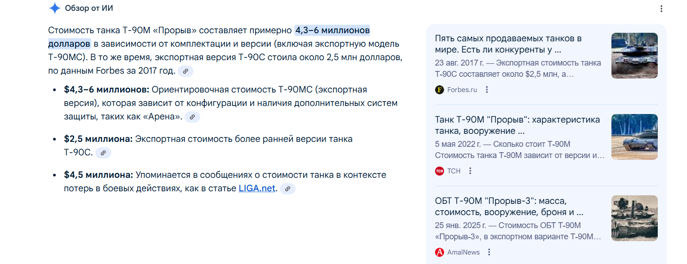The image size is (687, 264).
Task: Open more options next to AmalNews
Action: point(489,252)
